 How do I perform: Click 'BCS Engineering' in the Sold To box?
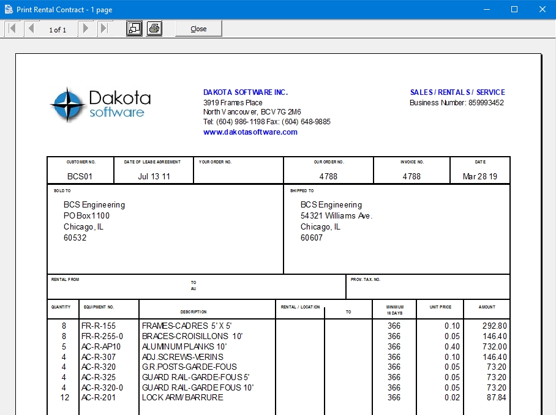click(94, 205)
